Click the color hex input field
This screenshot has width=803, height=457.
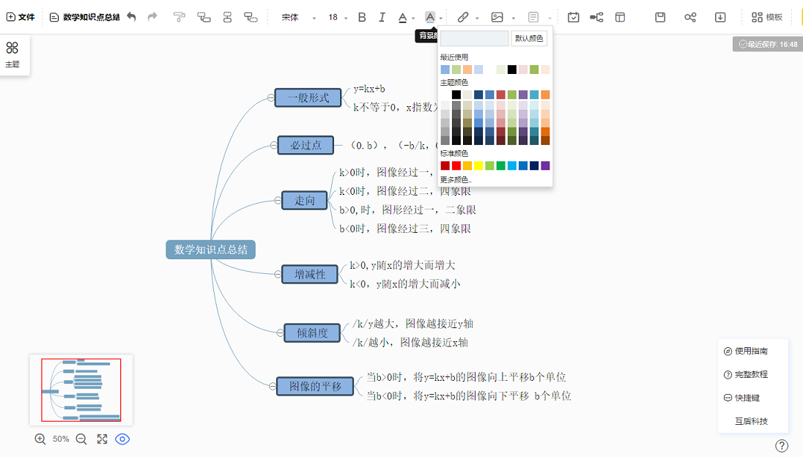tap(474, 39)
